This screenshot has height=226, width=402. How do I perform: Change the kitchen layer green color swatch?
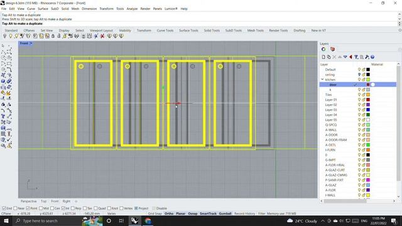click(368, 80)
